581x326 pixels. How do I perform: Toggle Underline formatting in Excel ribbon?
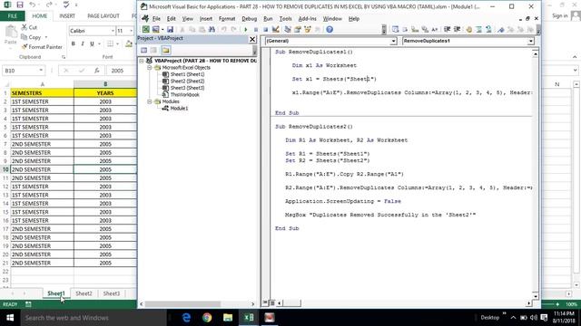[92, 44]
